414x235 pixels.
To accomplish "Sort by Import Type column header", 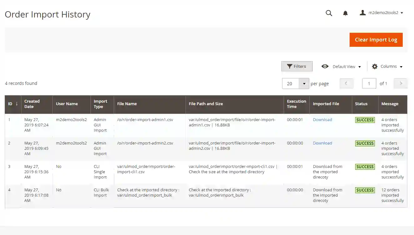I will pyautogui.click(x=102, y=104).
